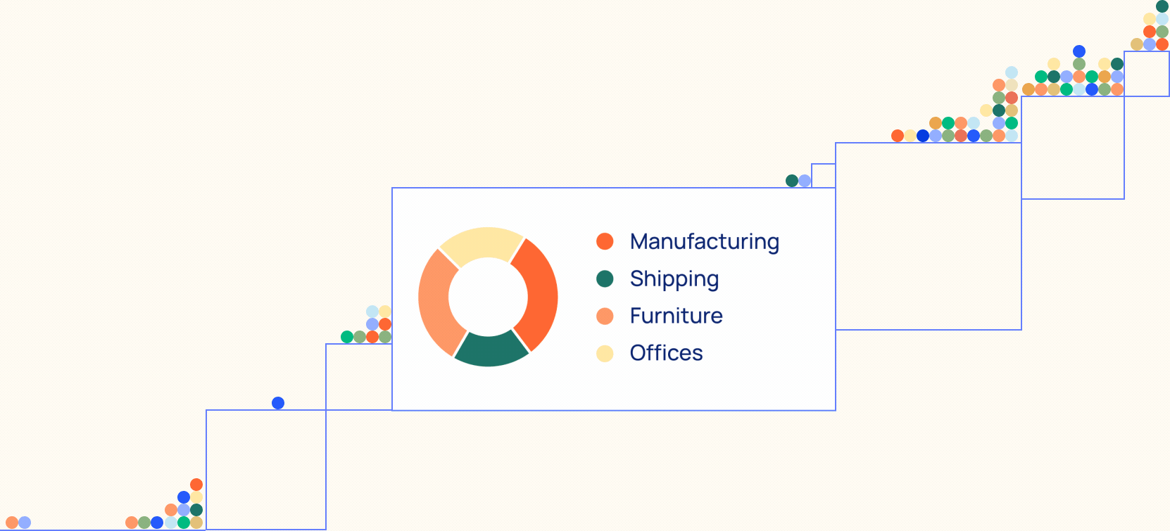Click the Manufacturing legend label
Viewport: 1170px width, 531px height.
pos(704,241)
